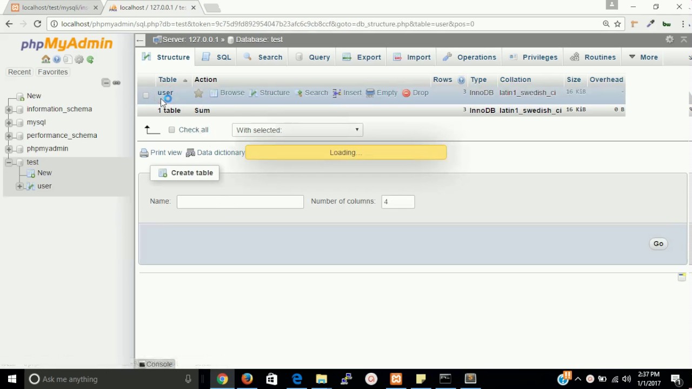
Task: Open the Search tab
Action: (x=263, y=57)
